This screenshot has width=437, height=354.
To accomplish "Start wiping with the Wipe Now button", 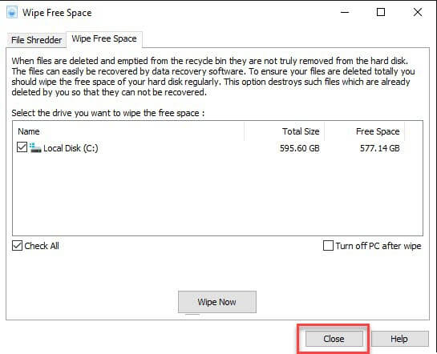I will coord(217,302).
